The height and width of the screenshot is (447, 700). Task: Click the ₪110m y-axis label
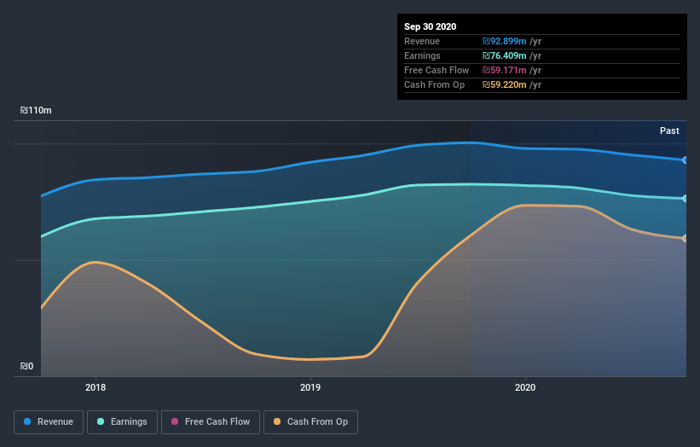tap(36, 110)
